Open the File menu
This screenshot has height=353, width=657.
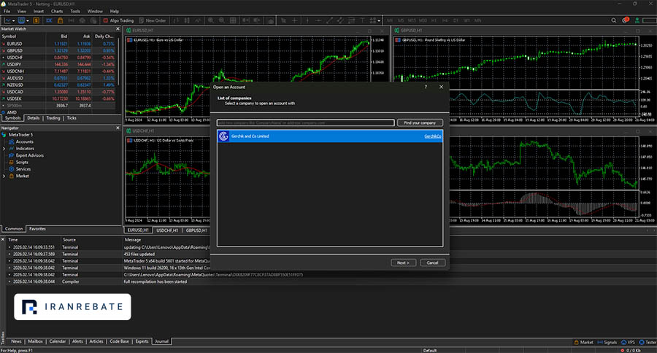point(7,12)
